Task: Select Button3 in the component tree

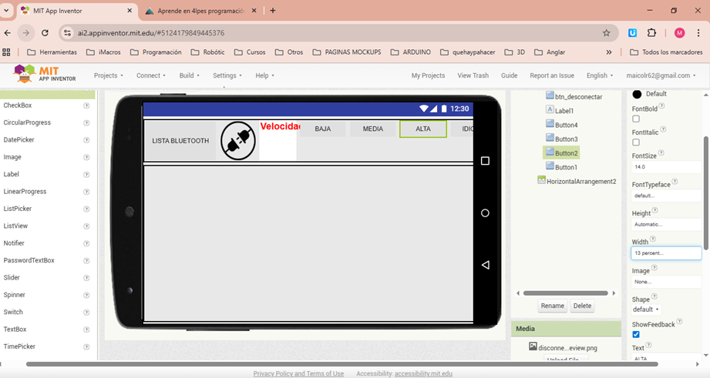Action: (566, 139)
